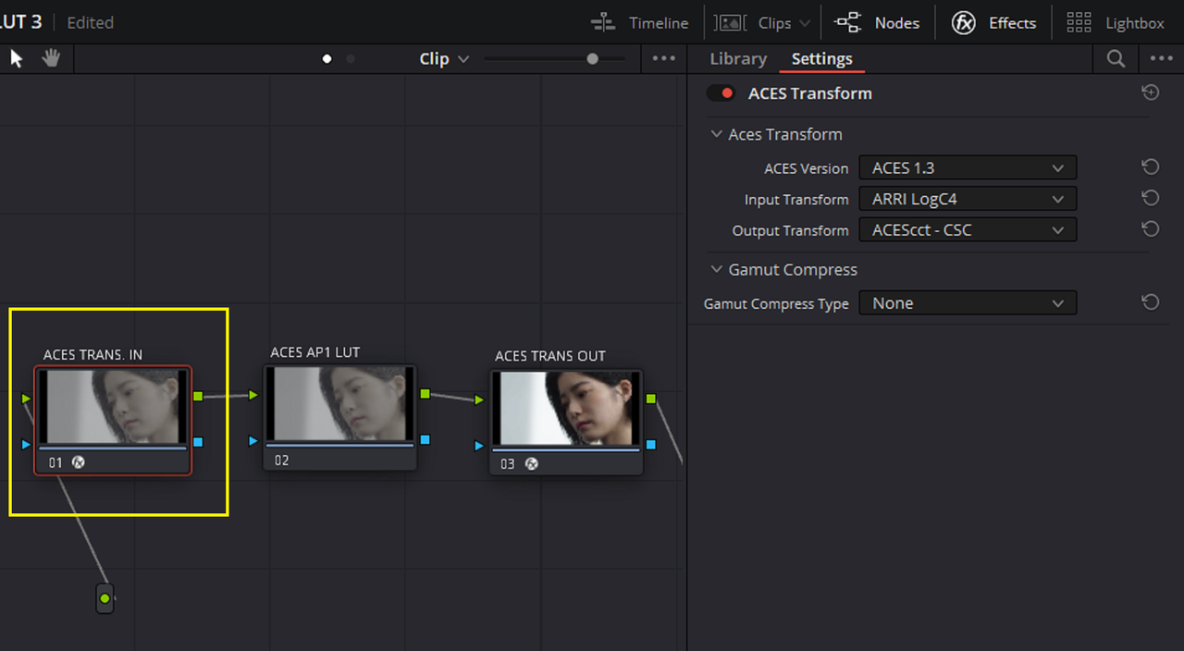The image size is (1184, 651).
Task: Open the Gamut Compress Type dropdown
Action: click(x=968, y=303)
